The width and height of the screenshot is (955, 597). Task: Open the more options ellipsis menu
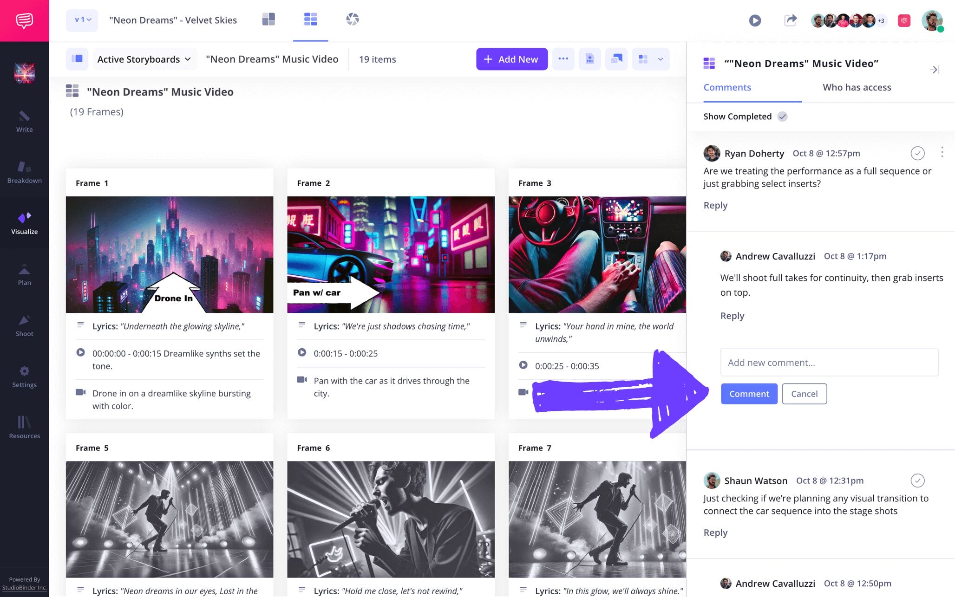(x=563, y=59)
